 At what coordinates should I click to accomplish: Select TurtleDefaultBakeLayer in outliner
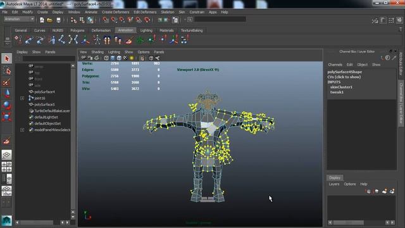[52, 111]
